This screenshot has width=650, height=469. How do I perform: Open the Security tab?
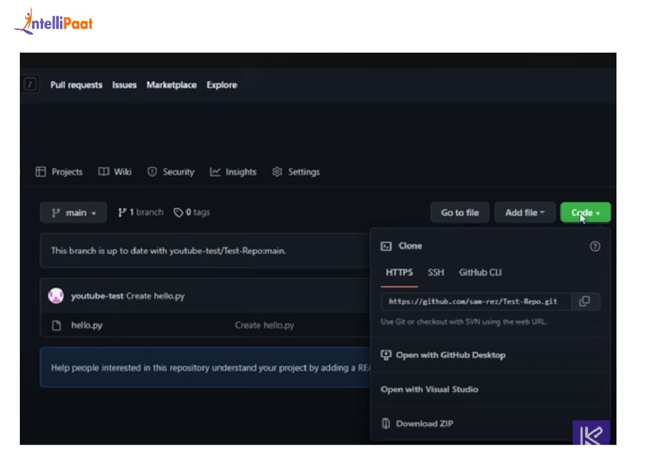tap(171, 172)
